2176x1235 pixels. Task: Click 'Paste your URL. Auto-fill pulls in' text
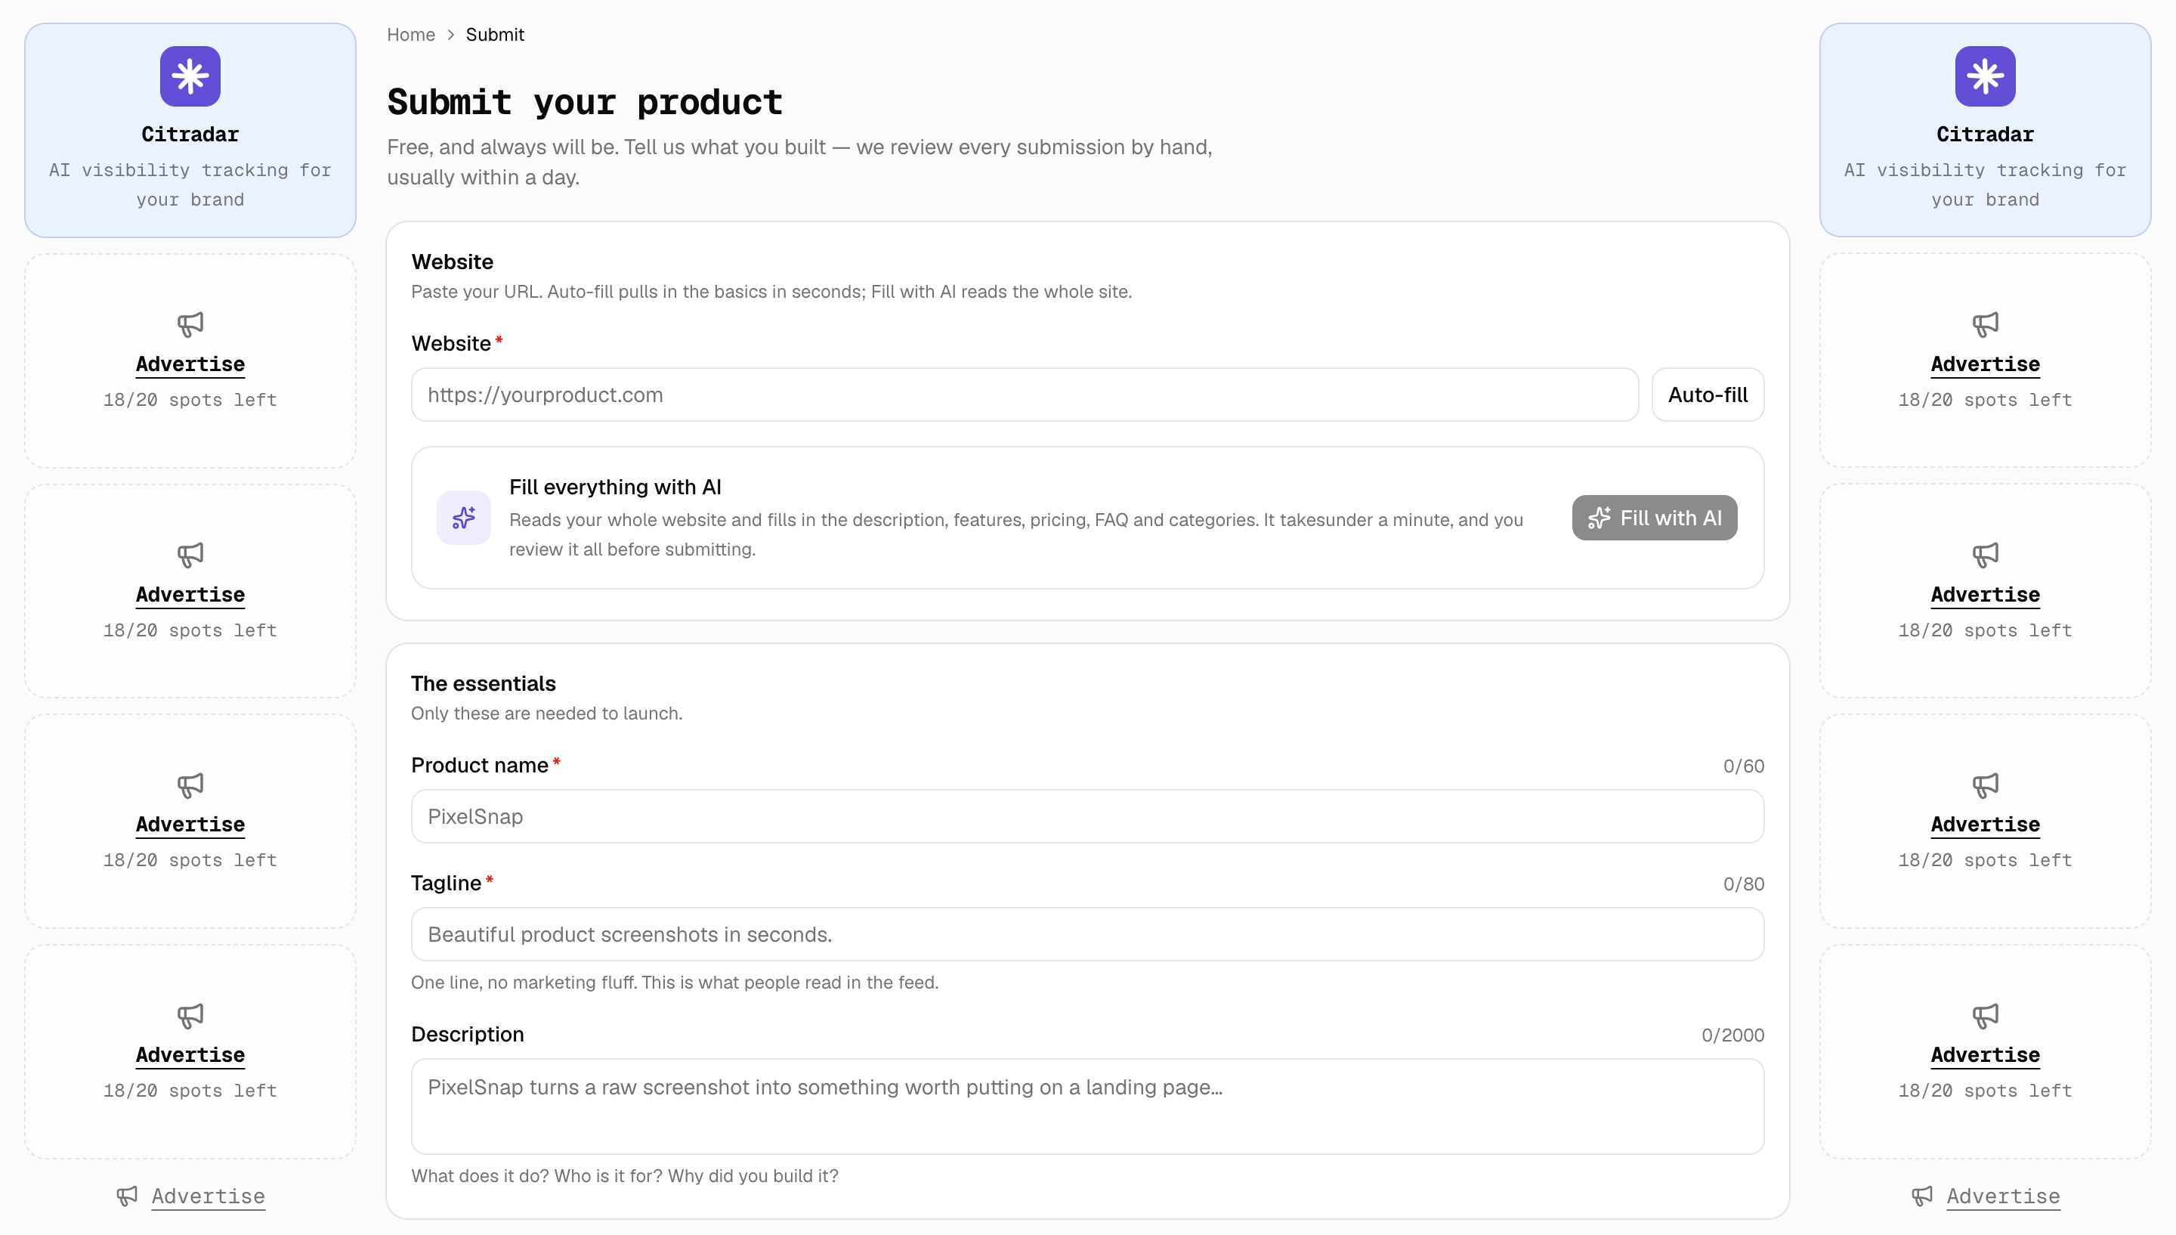click(771, 292)
